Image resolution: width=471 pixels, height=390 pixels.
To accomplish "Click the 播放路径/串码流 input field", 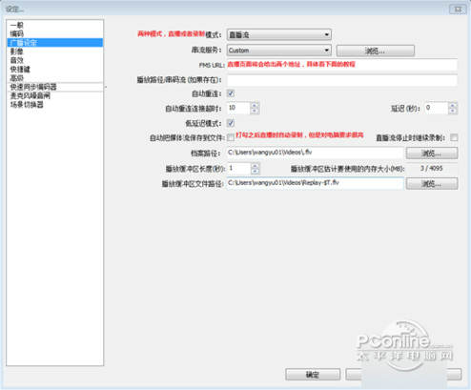I will [x=342, y=80].
